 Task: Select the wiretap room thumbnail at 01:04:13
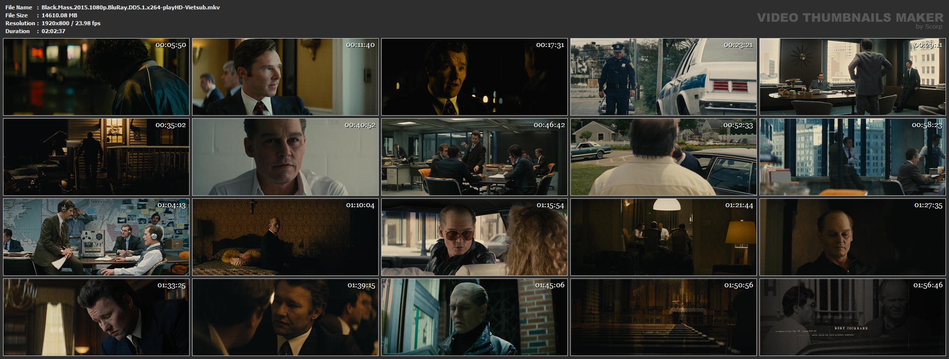coord(96,237)
